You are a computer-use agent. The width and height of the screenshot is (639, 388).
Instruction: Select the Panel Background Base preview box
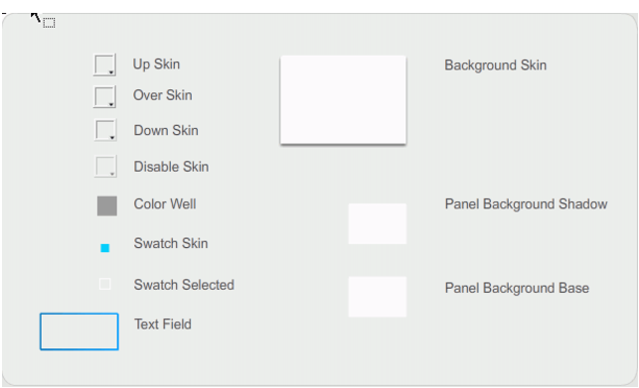click(x=378, y=297)
